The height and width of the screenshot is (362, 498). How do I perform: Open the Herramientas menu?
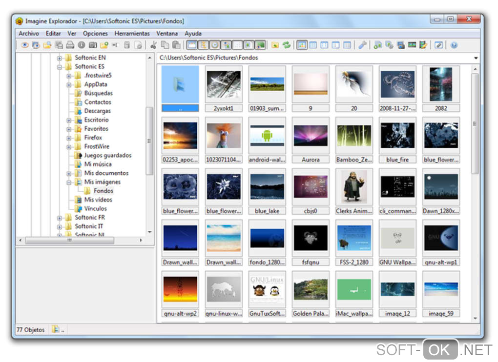pyautogui.click(x=132, y=34)
